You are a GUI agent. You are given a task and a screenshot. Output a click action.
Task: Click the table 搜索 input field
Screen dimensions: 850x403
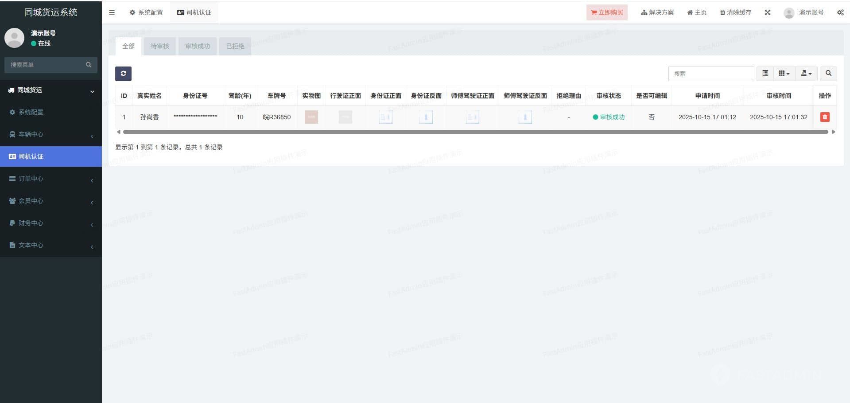click(x=711, y=74)
